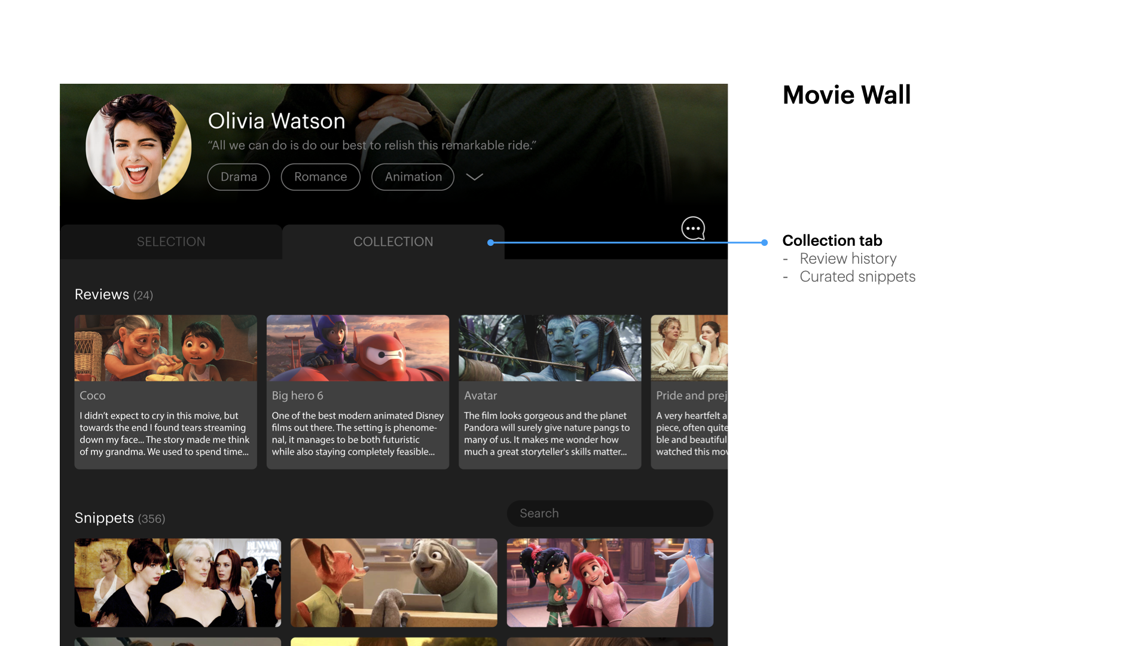The height and width of the screenshot is (646, 1148).
Task: Read the review text 'One of the best modern'
Action: tap(358, 434)
